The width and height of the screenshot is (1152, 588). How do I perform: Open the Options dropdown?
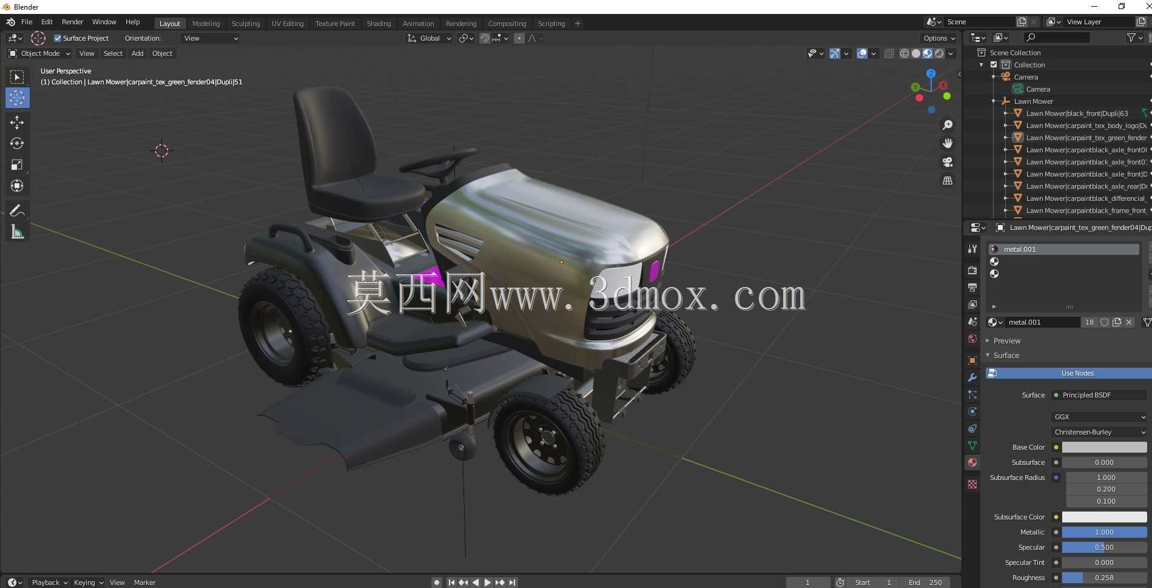coord(939,38)
